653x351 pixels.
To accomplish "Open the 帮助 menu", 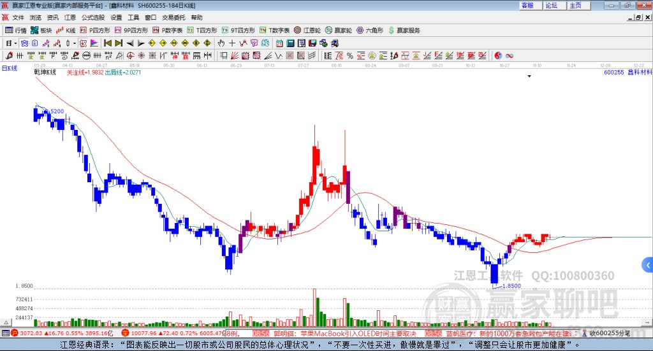I will coord(196,17).
